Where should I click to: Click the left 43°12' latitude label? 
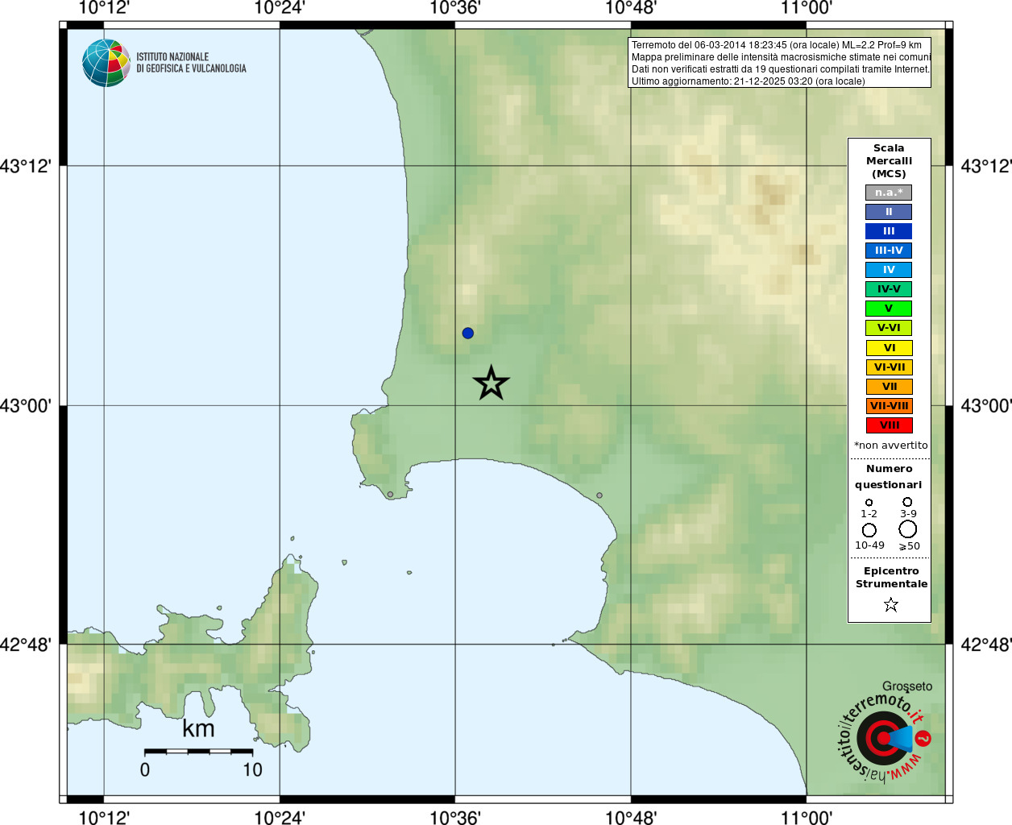pyautogui.click(x=26, y=166)
